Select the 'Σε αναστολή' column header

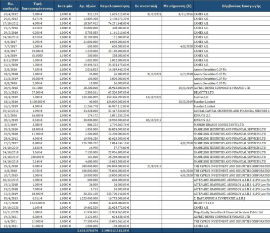point(146,6)
